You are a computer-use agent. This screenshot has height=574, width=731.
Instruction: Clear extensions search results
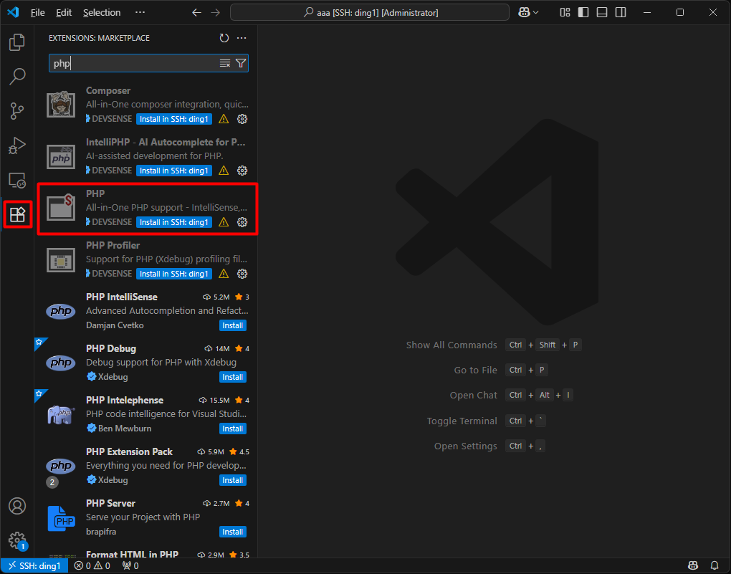225,63
